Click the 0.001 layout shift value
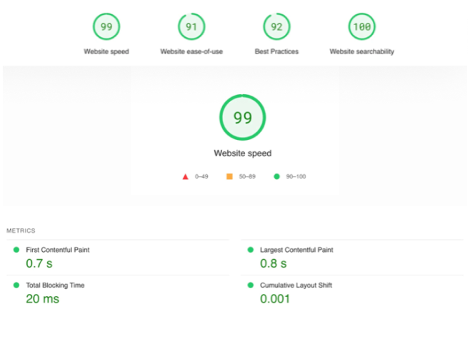 tap(275, 298)
